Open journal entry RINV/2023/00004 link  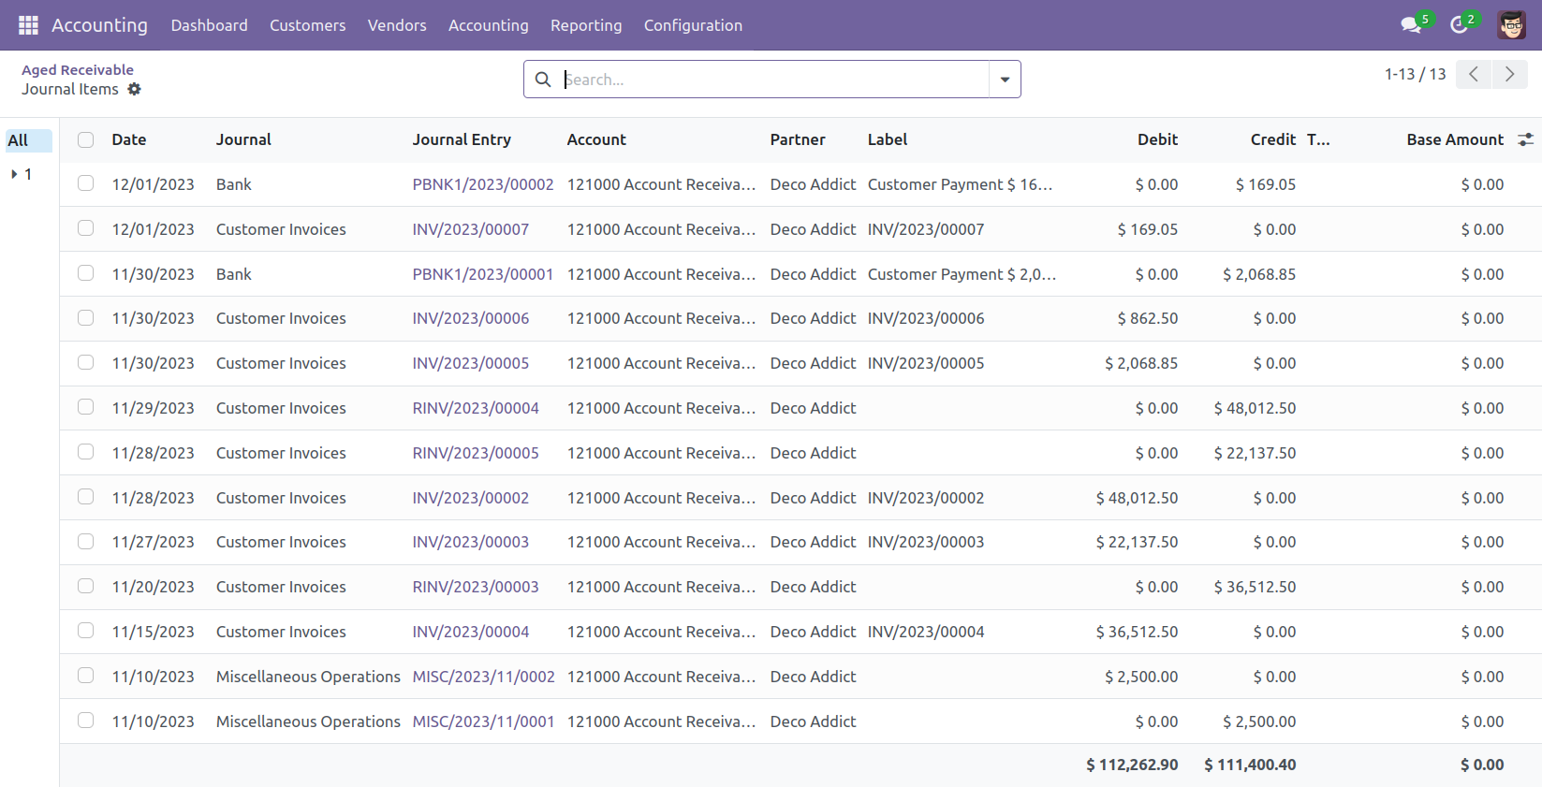tap(476, 408)
